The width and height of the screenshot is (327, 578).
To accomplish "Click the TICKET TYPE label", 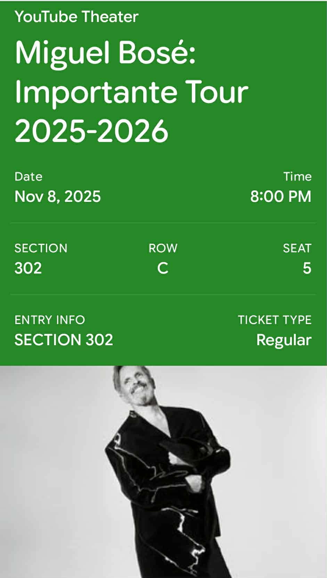I will [x=275, y=320].
